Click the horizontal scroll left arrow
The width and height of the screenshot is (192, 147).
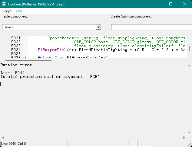click(x=2, y=138)
